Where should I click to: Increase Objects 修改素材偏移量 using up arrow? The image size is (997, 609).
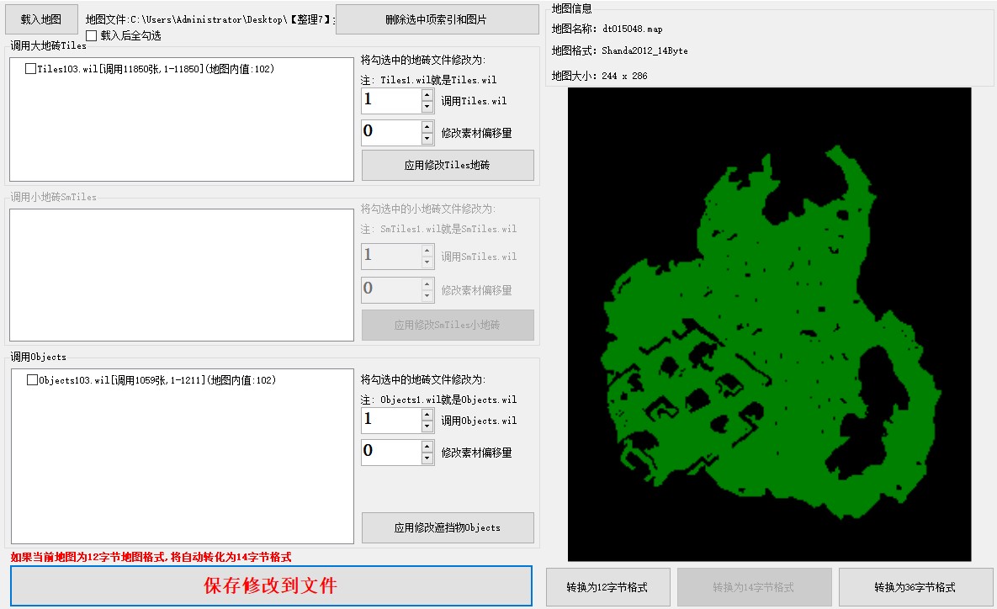pos(427,446)
